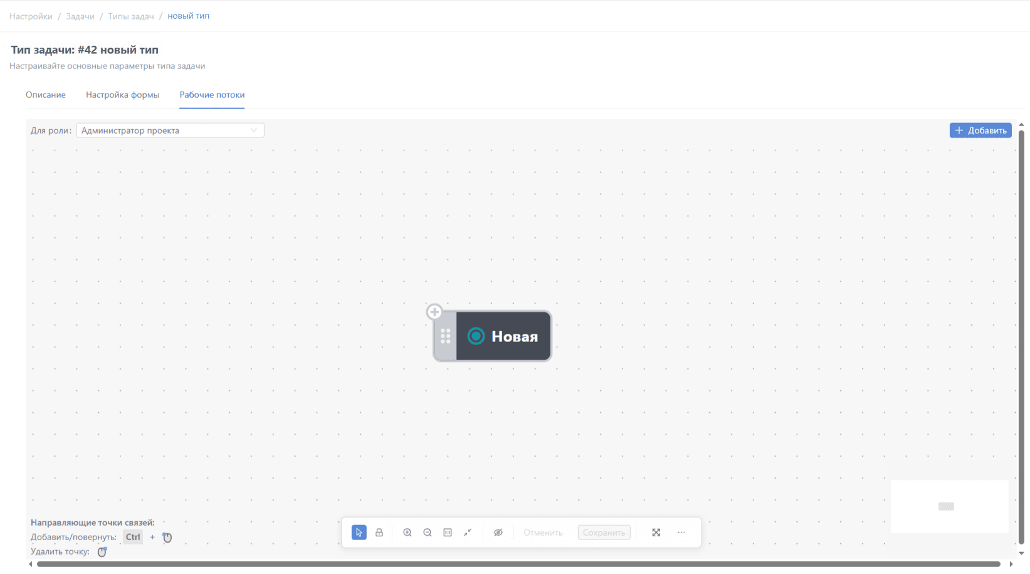The width and height of the screenshot is (1030, 574).
Task: Switch to the Описание tab
Action: click(x=46, y=95)
